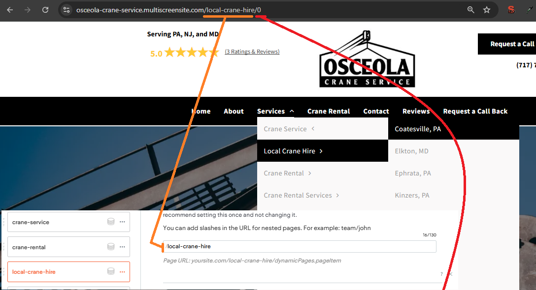Select the local-crane-hire page row
Viewport: 536px width, 290px height.
(68, 272)
